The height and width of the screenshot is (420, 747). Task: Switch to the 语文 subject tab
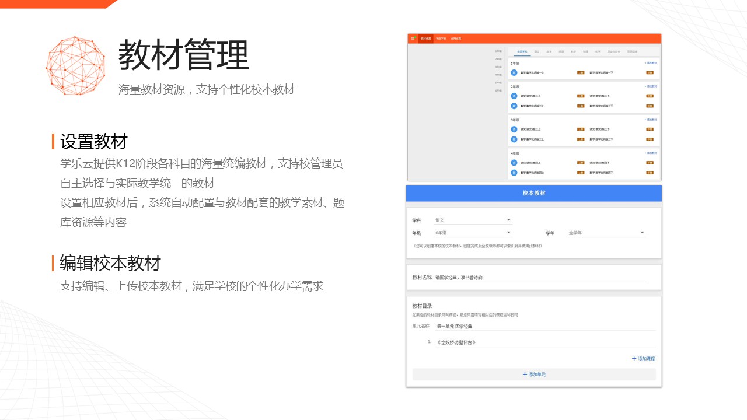click(536, 51)
